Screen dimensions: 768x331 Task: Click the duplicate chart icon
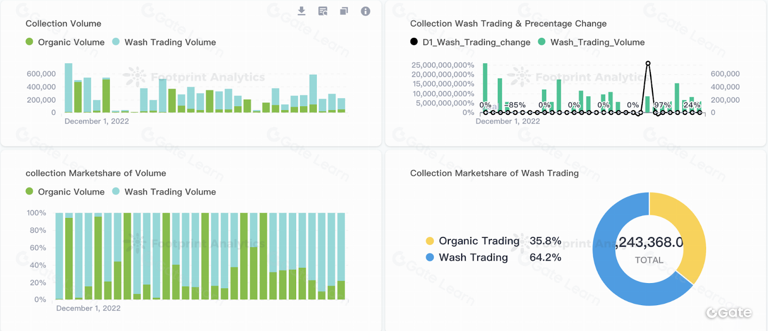tap(344, 11)
